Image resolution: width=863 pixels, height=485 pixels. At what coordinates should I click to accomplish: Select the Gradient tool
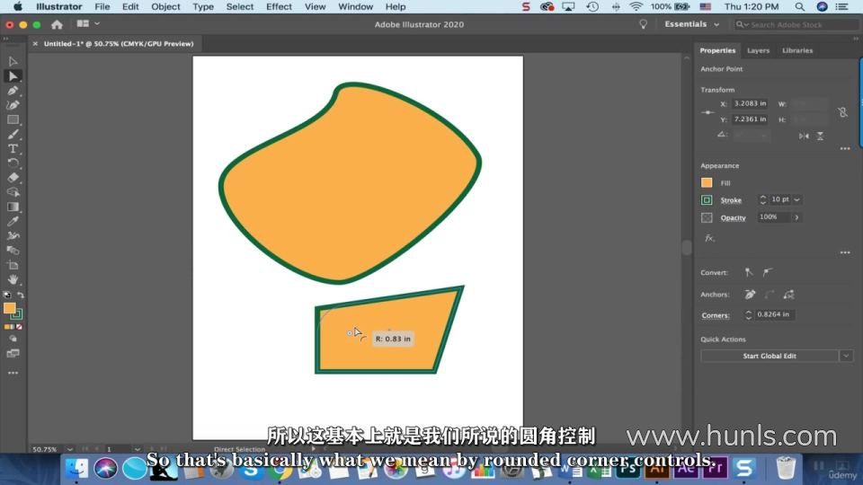(x=13, y=207)
